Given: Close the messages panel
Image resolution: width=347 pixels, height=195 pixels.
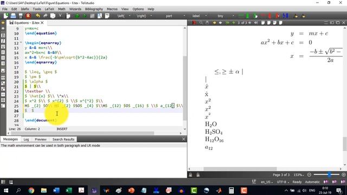Looking at the screenshot, I should [x=183, y=139].
